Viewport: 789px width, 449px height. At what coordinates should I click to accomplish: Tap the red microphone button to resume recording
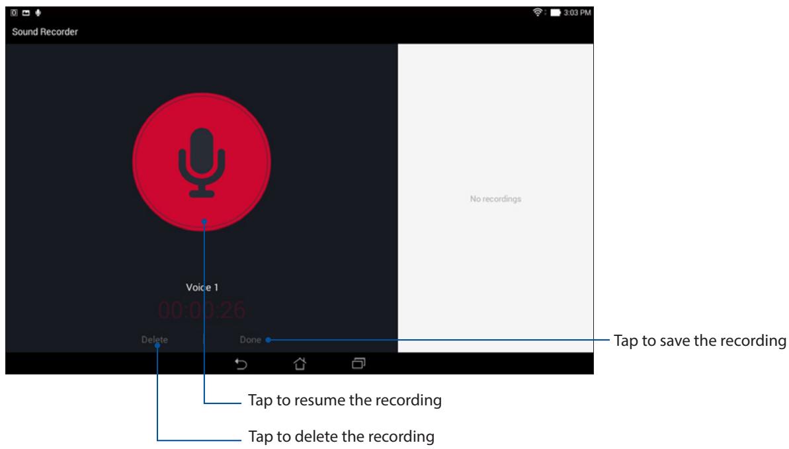point(202,162)
